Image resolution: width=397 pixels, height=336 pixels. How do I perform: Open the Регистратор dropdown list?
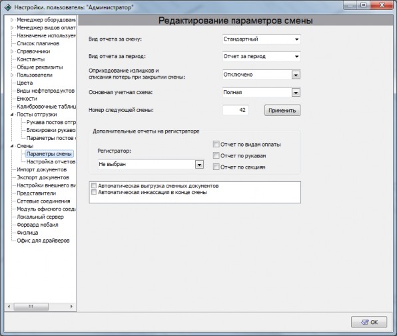[151, 165]
